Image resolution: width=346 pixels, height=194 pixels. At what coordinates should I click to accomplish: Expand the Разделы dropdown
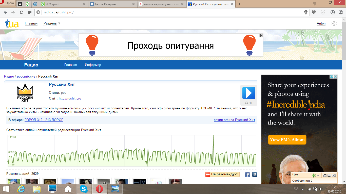point(52,23)
